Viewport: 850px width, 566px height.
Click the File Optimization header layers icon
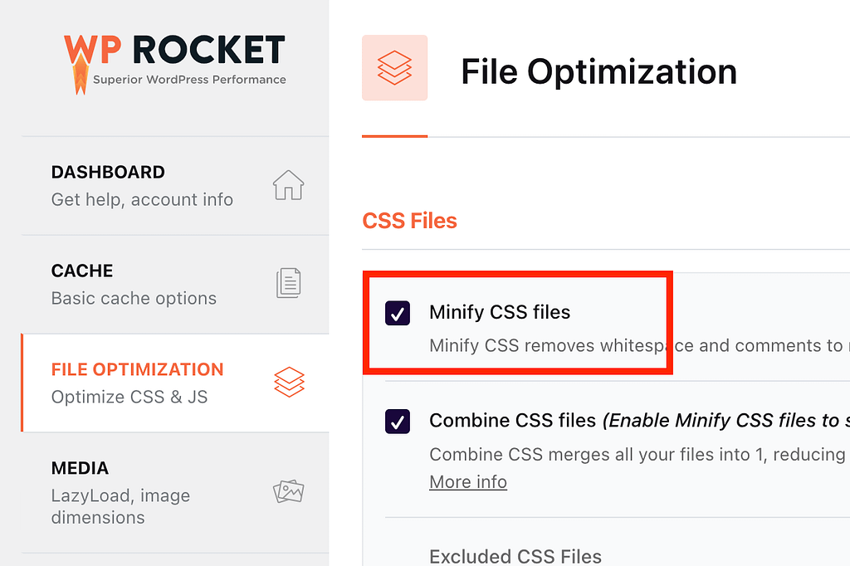[394, 68]
